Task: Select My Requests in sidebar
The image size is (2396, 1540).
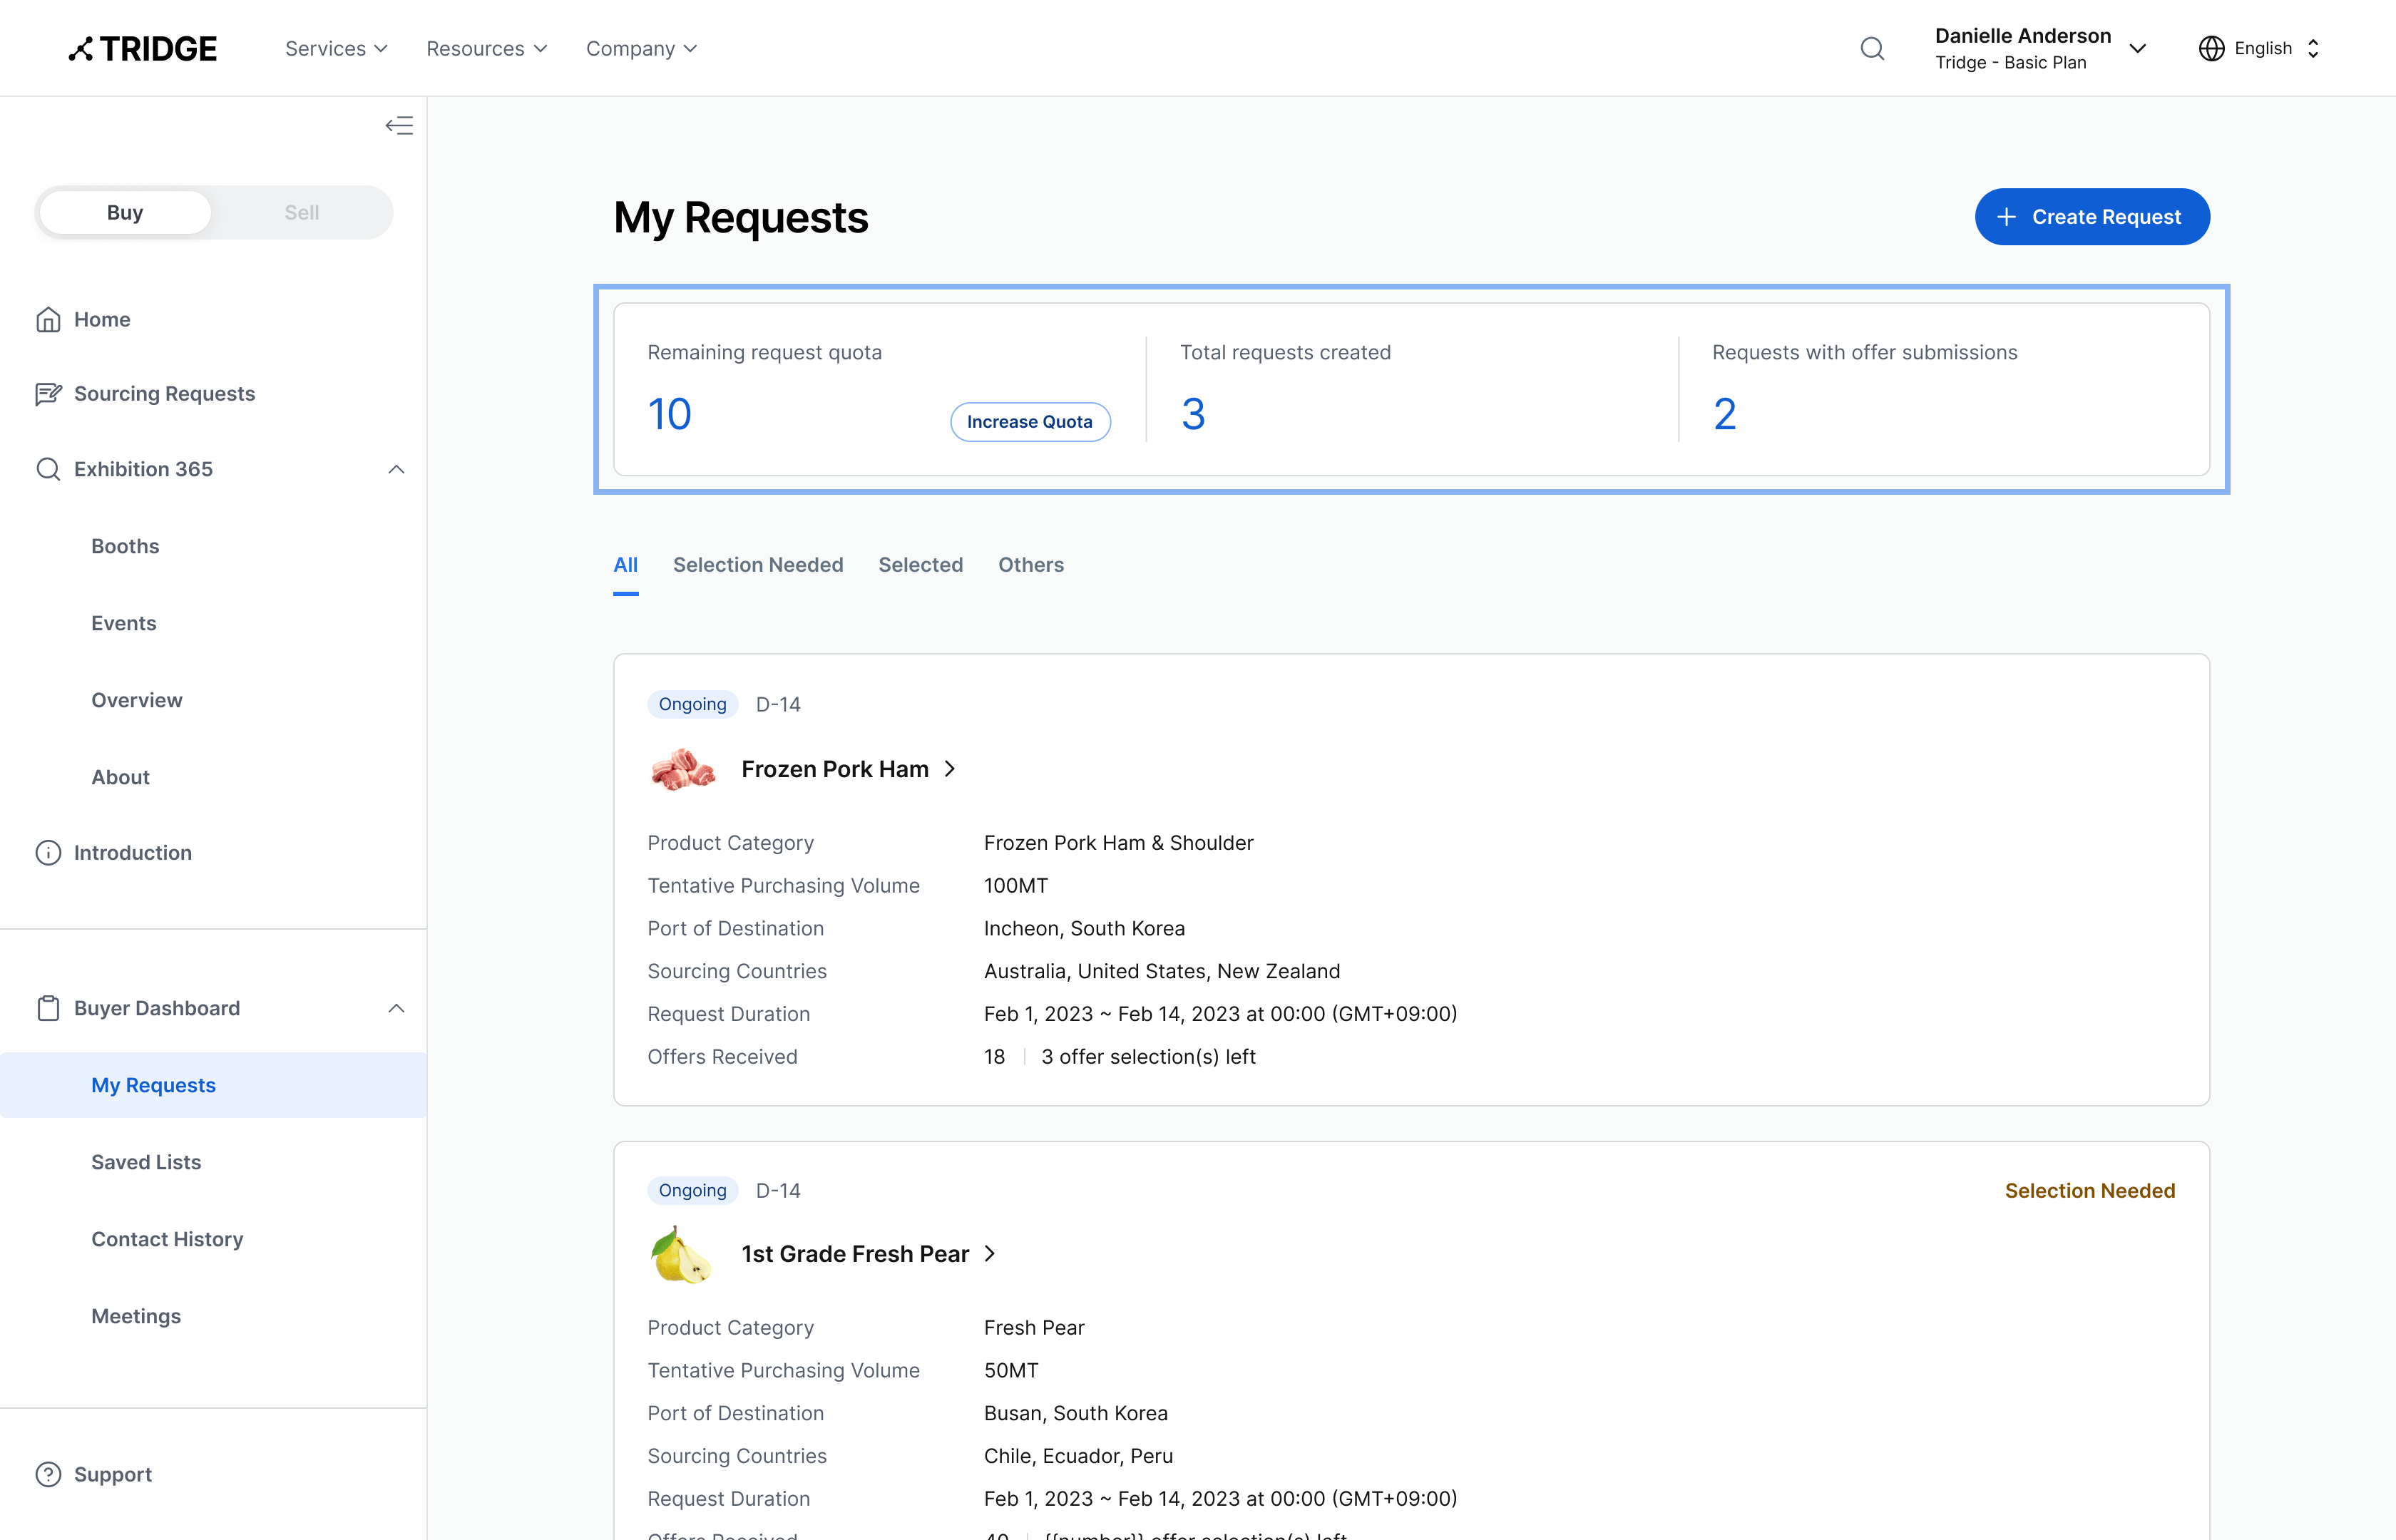Action: click(x=213, y=1085)
